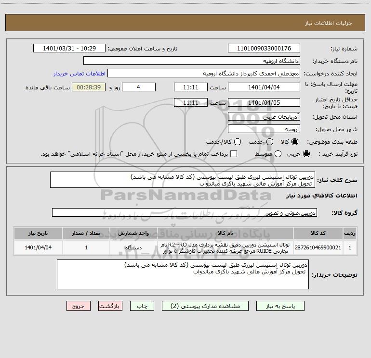This screenshot has width=371, height=358.
Task: Click the تعداد / مقدار column header
Action: coord(86,233)
